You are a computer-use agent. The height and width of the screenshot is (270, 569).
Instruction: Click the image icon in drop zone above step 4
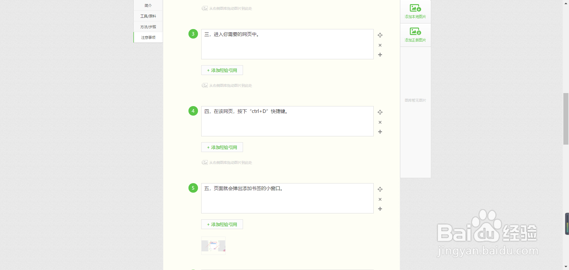click(x=205, y=85)
